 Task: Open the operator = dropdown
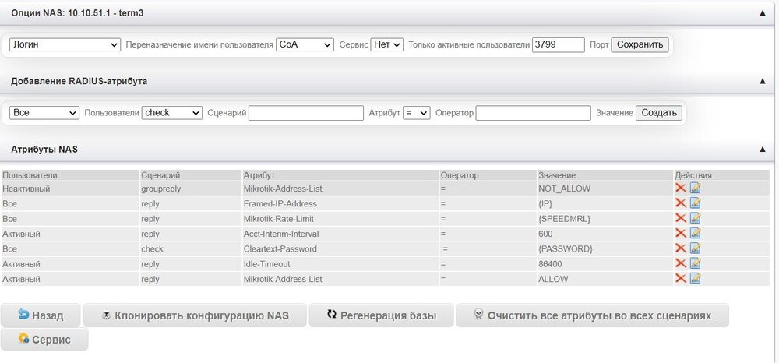(x=416, y=113)
